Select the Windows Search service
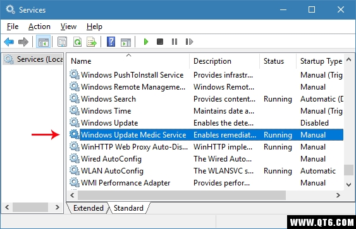This screenshot has height=229, width=356. [108, 99]
